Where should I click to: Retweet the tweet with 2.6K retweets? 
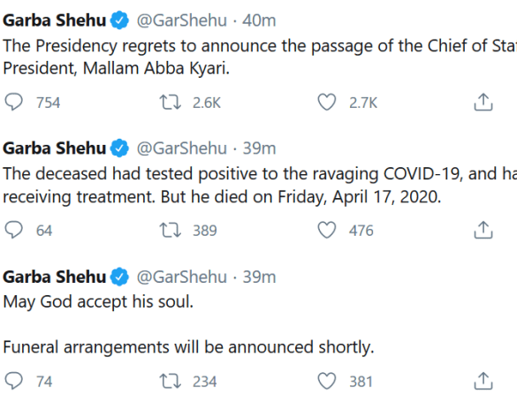[x=171, y=103]
